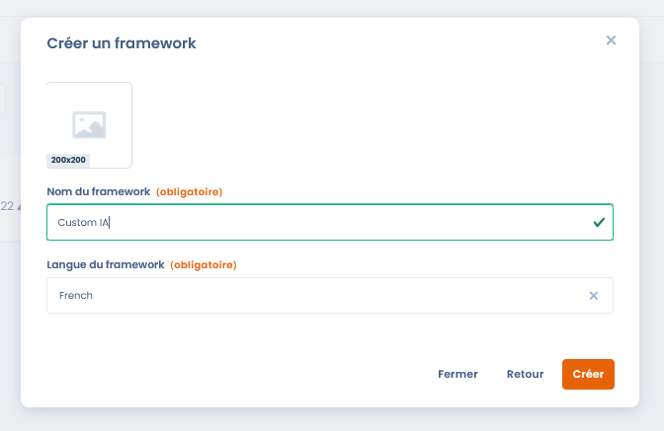664x431 pixels.
Task: Click the Nom du framework label
Action: (x=98, y=191)
